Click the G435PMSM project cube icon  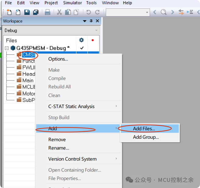13,48
